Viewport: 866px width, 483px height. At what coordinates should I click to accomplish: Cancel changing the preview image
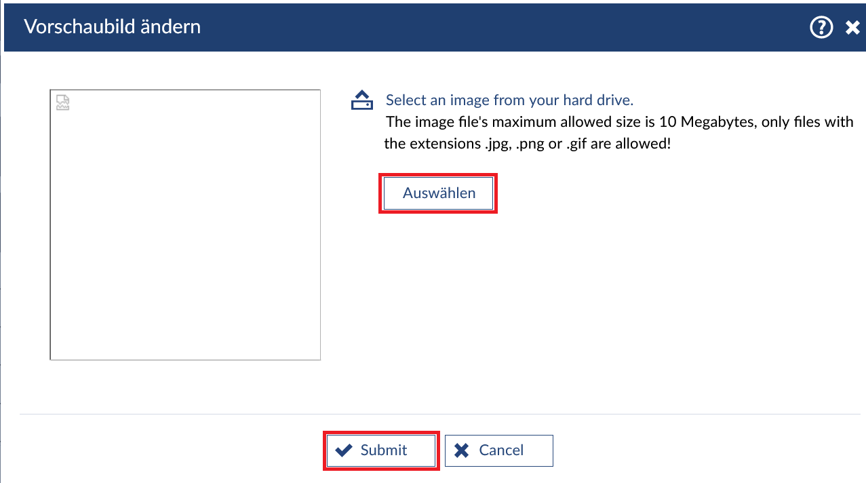click(498, 450)
